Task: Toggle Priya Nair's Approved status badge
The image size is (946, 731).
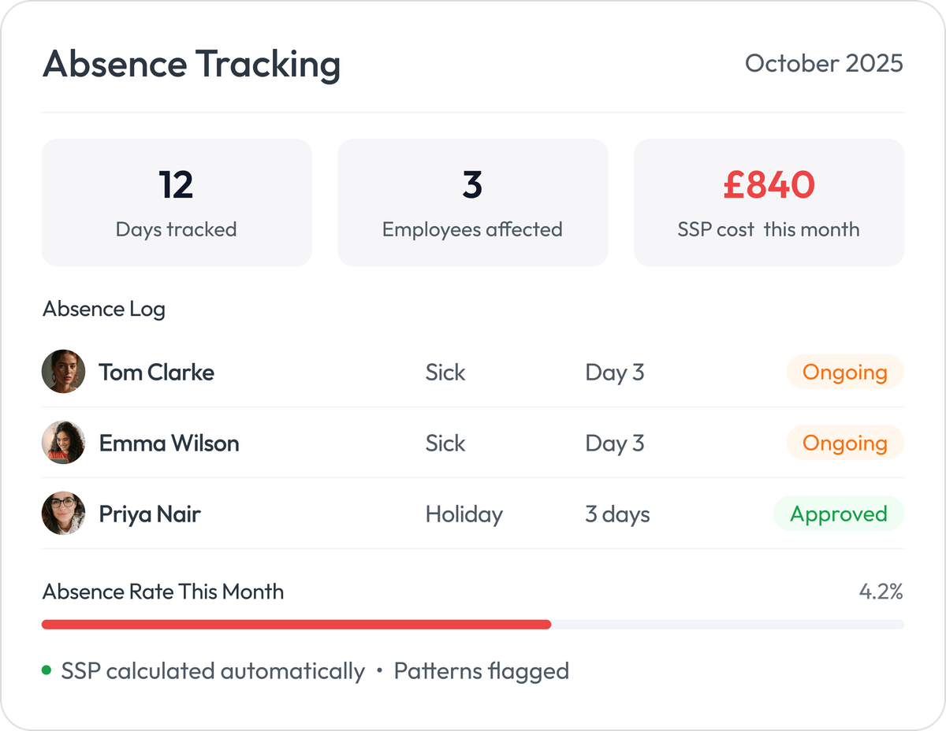Action: click(839, 513)
